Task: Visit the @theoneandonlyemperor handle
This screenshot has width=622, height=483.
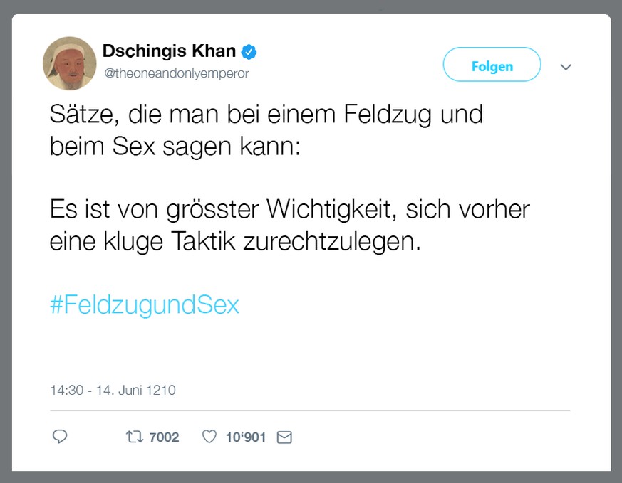Action: coord(176,73)
